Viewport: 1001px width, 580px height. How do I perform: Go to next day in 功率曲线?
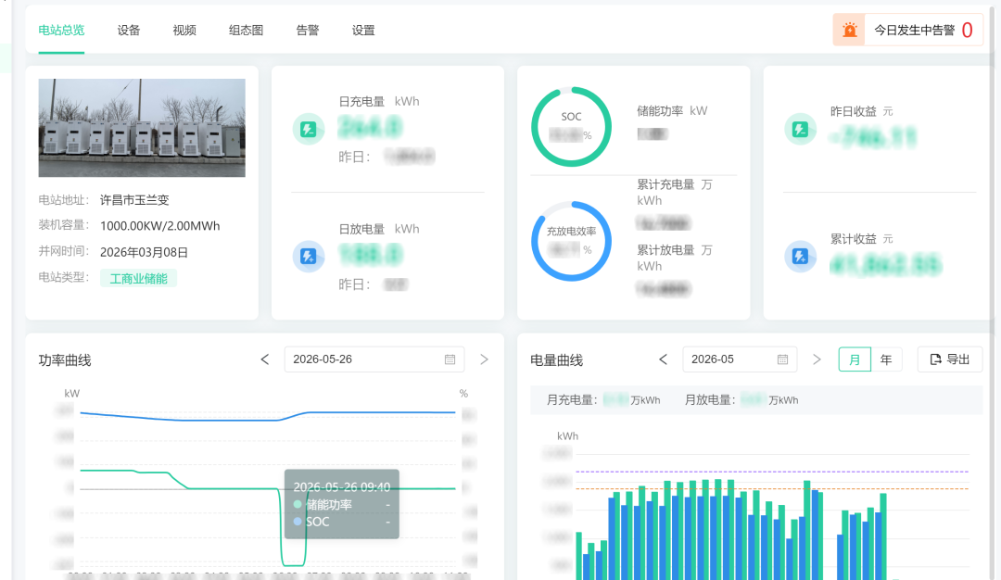(484, 359)
